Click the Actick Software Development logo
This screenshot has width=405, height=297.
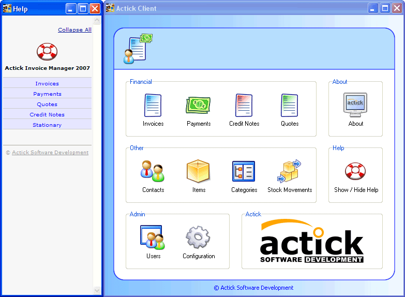point(312,241)
